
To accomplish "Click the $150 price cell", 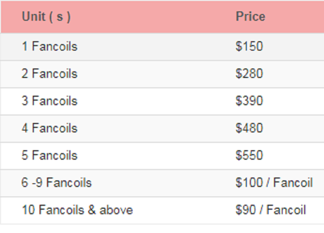I will pyautogui.click(x=249, y=46).
